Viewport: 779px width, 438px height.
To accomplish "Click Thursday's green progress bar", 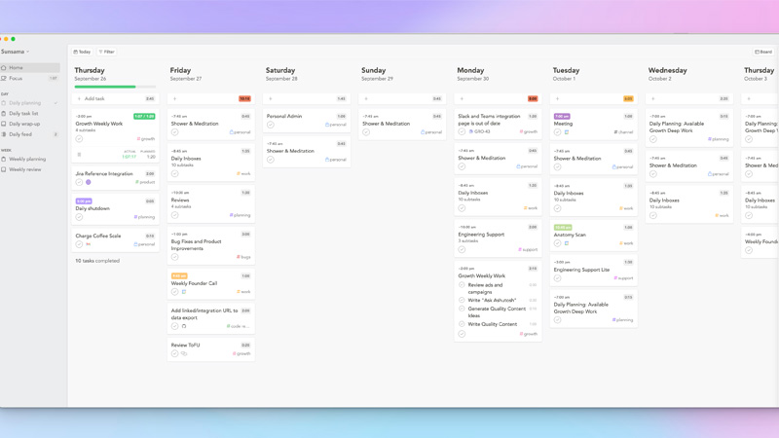I will point(105,87).
